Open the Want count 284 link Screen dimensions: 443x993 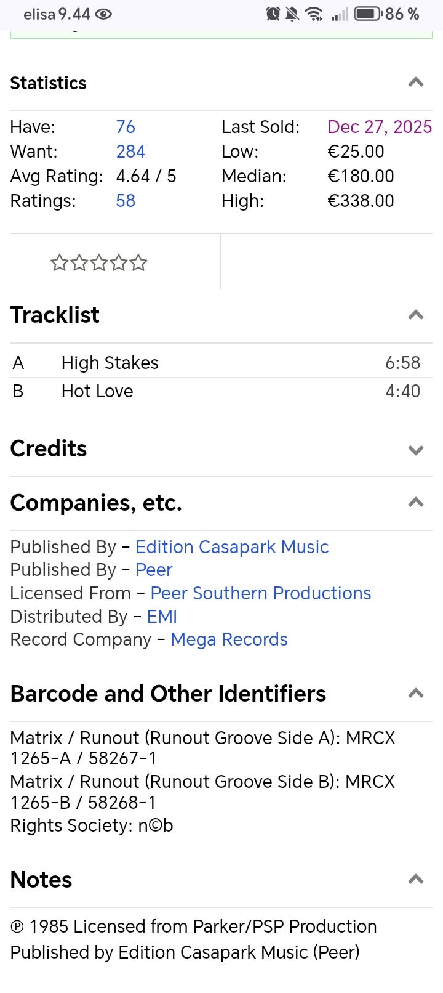tap(130, 152)
